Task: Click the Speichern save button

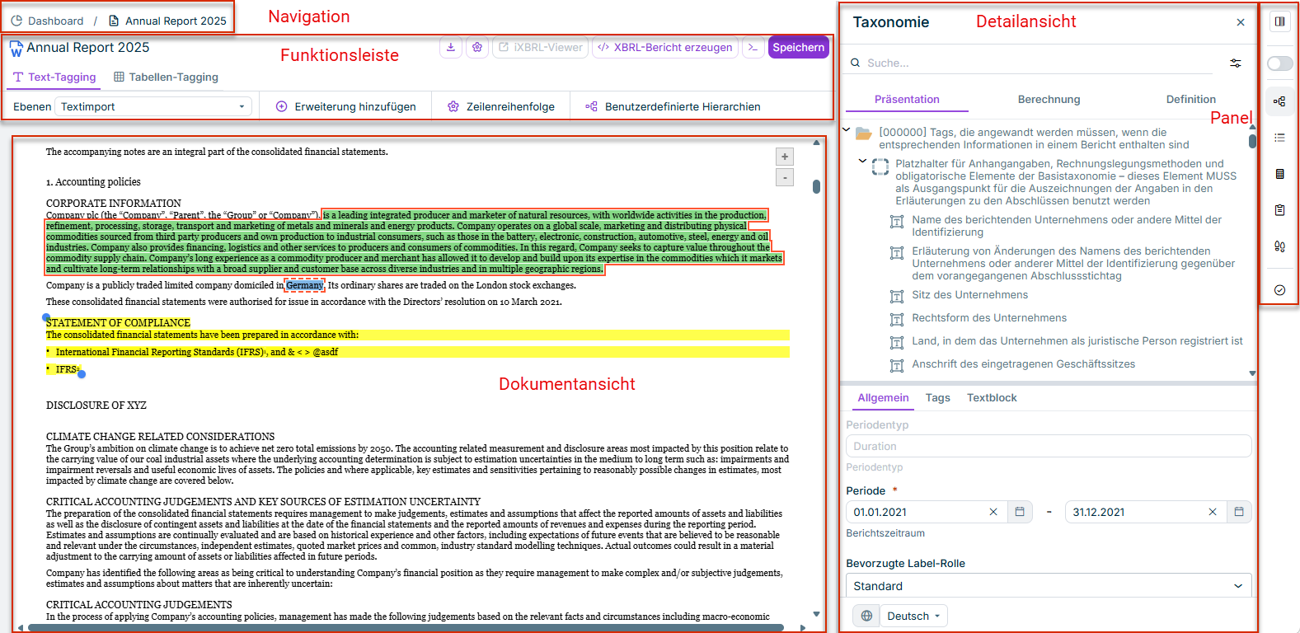Action: (798, 48)
